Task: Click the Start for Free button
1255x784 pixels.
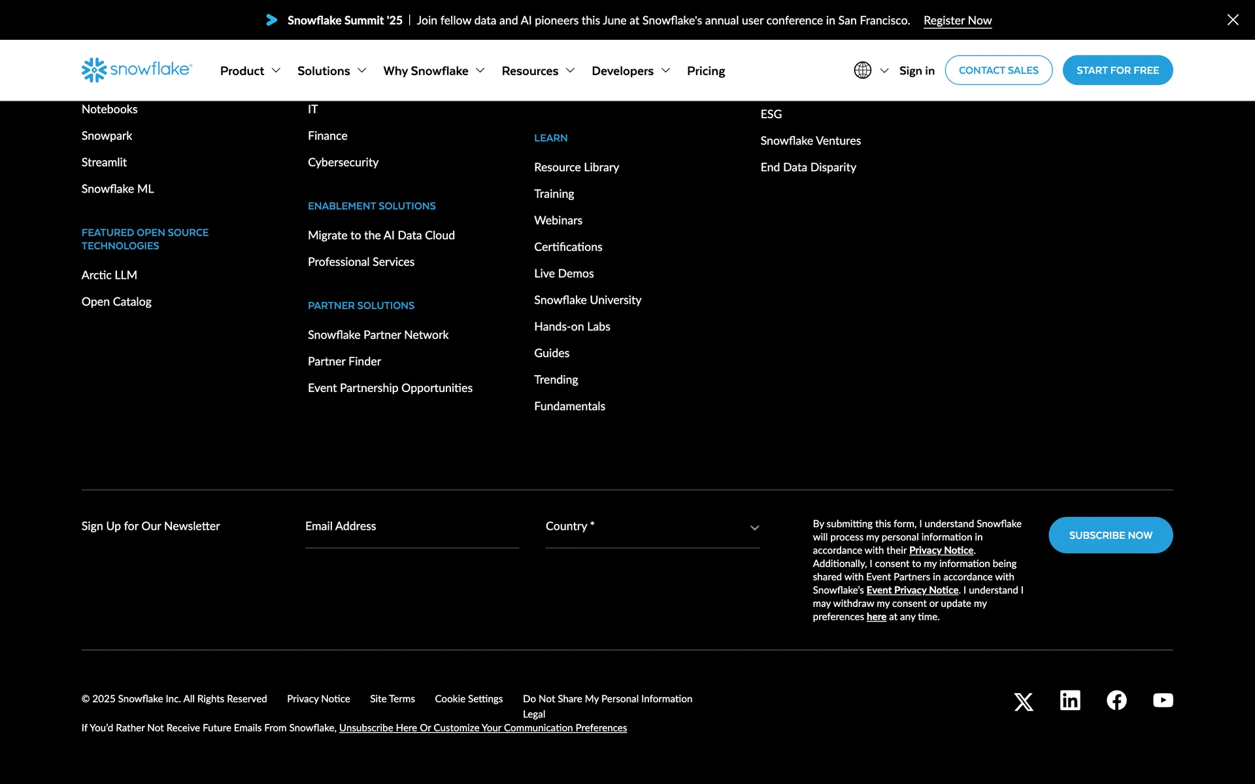Action: click(x=1117, y=70)
